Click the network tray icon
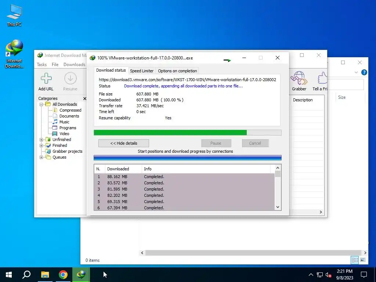 (x=320, y=275)
